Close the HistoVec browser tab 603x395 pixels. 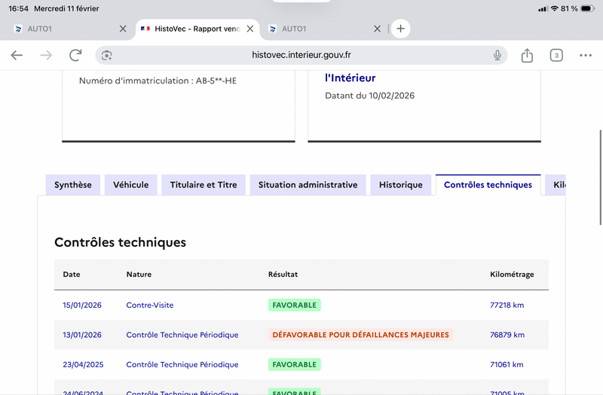click(x=250, y=29)
